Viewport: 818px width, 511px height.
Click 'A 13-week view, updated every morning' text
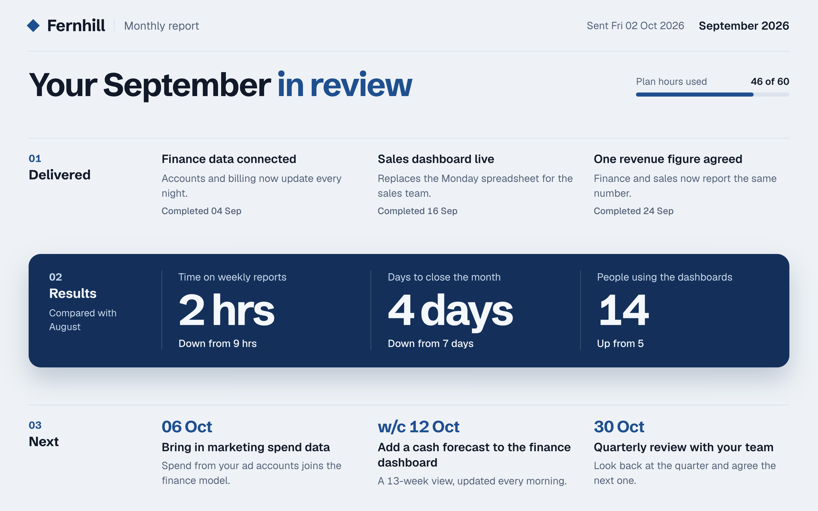pos(472,481)
